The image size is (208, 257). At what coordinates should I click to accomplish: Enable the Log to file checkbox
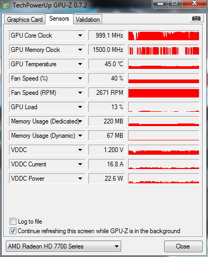(13, 221)
